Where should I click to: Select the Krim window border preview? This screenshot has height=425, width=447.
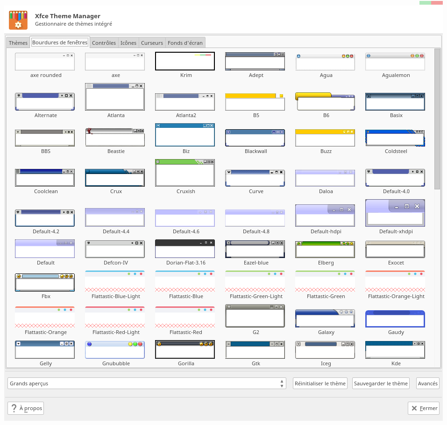point(184,61)
